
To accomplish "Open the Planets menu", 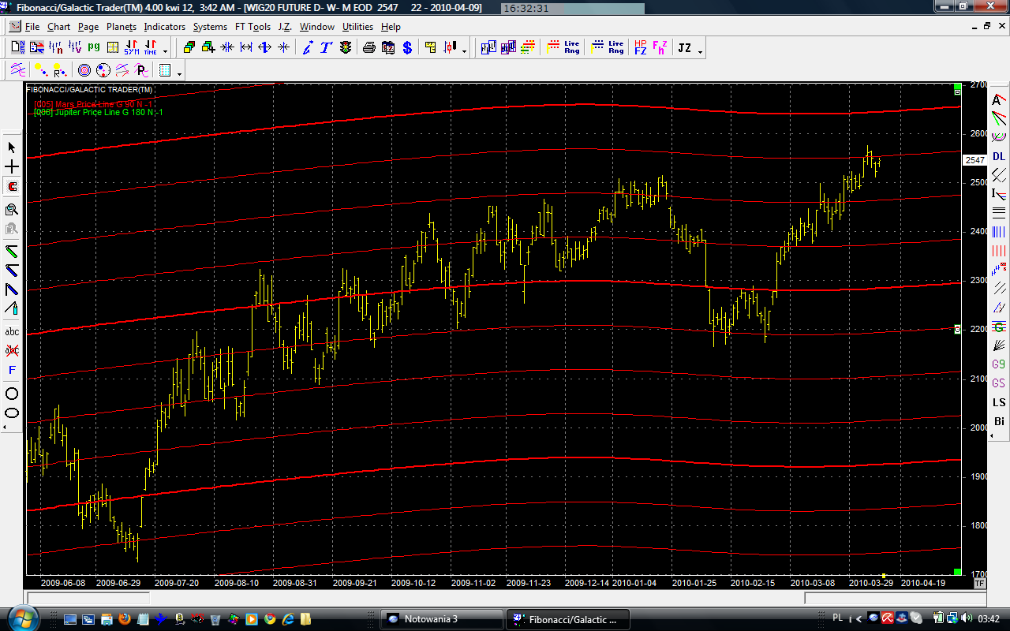I will pyautogui.click(x=122, y=27).
